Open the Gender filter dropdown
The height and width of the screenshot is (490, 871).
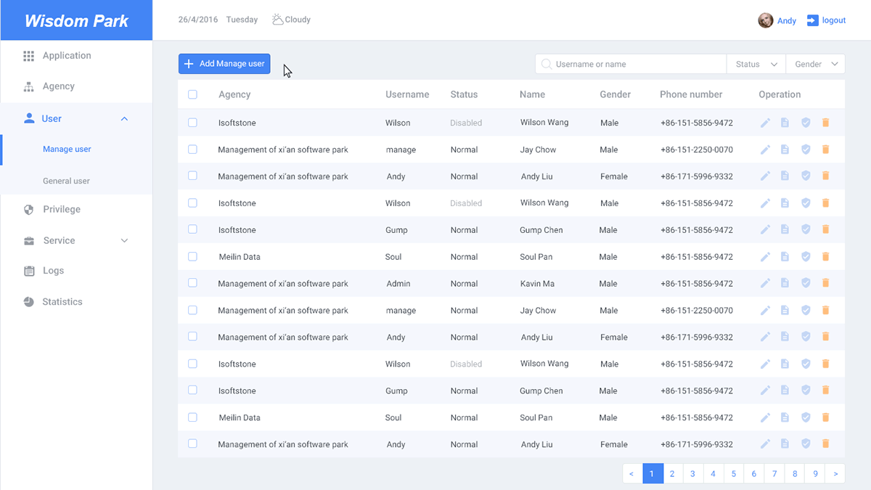tap(815, 64)
